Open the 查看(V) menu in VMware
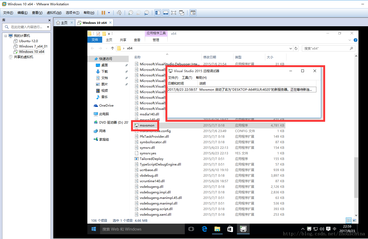Screen dimensions: 368x239 [37, 13]
